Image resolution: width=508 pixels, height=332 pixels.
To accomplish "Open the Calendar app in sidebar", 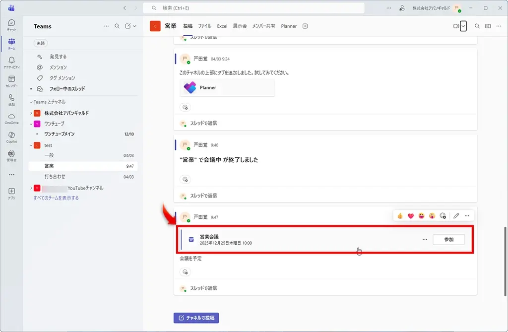I will coord(11,80).
